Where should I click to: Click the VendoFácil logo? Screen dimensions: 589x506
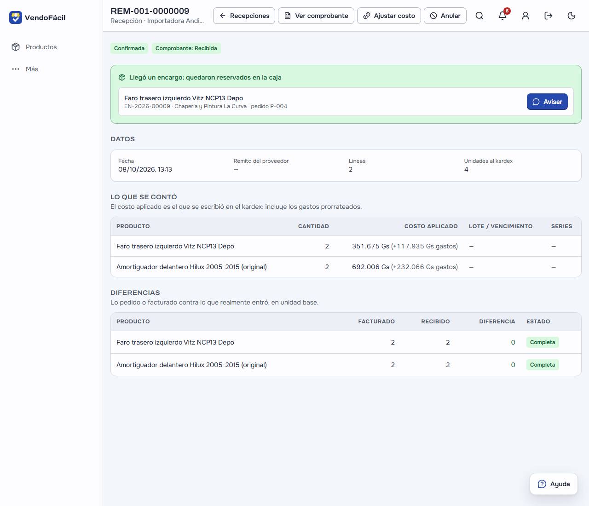click(37, 17)
